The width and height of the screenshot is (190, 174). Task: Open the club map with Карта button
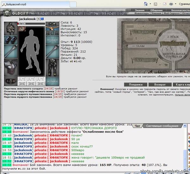pos(181,84)
